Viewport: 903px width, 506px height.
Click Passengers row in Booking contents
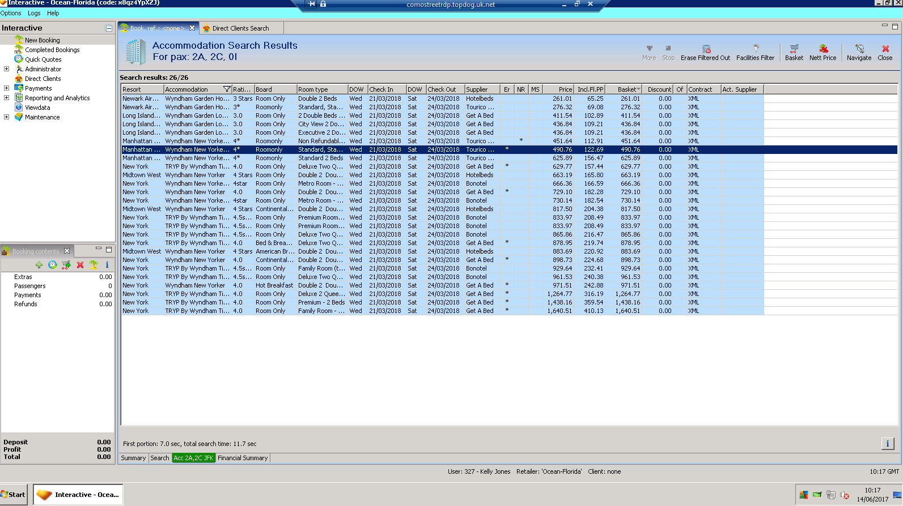coord(57,286)
